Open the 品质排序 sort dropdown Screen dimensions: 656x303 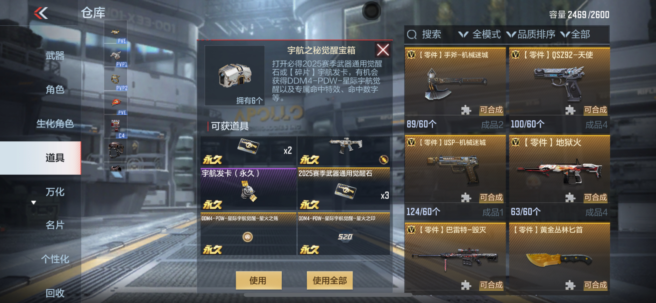(x=531, y=34)
